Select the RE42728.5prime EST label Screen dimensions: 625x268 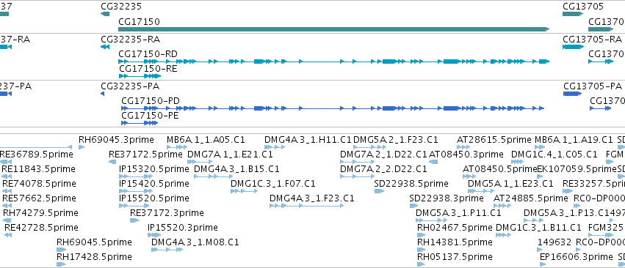(x=41, y=228)
